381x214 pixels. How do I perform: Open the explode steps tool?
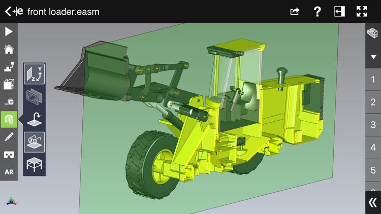pos(9,67)
